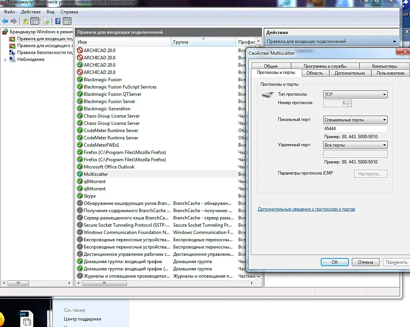Click the Применить button
This screenshot has width=410, height=327.
[x=396, y=262]
